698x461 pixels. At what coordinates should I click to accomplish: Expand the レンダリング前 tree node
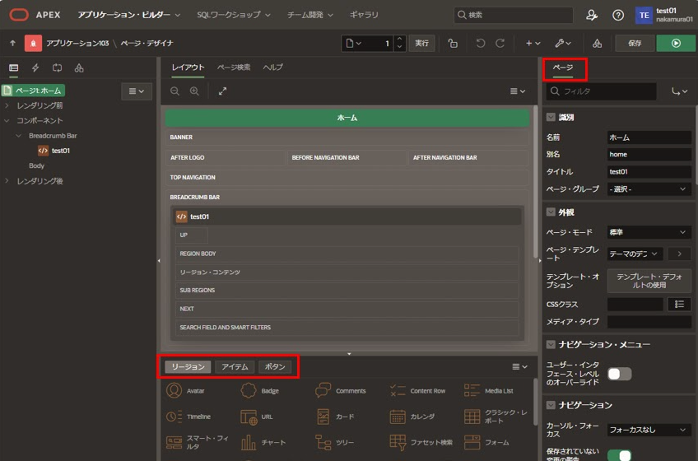(7, 105)
